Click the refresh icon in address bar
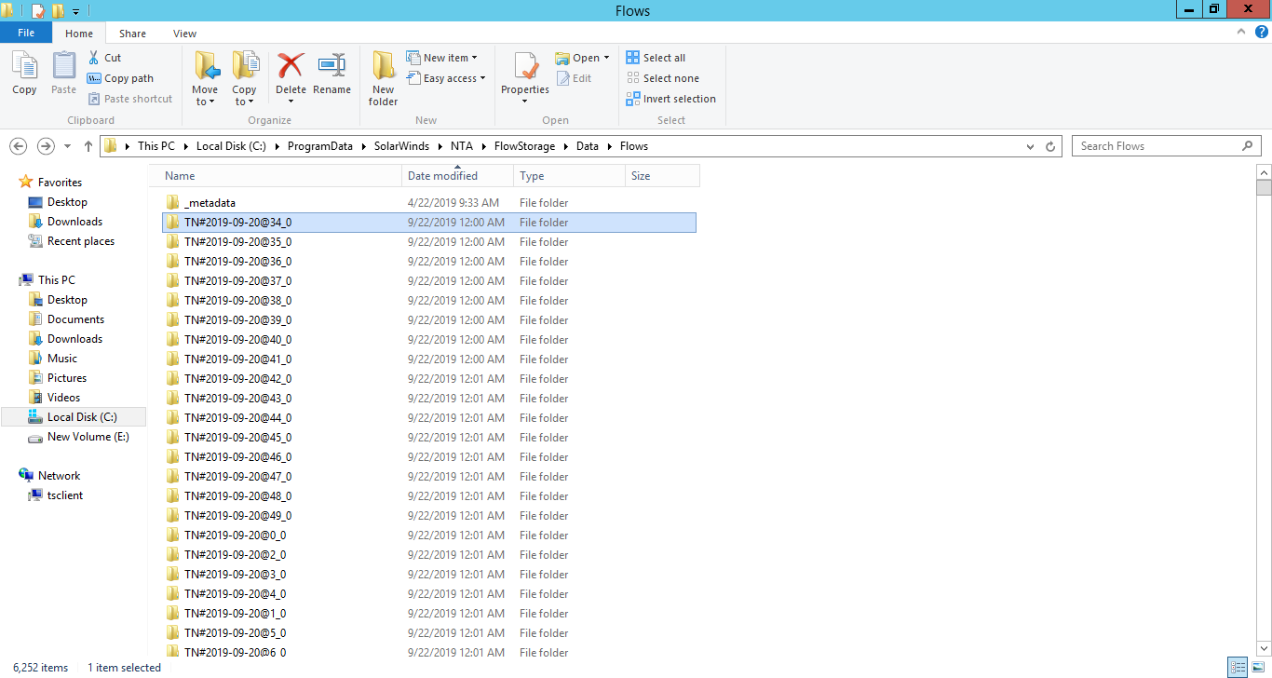Screen dimensions: 1272x678 click(x=1050, y=146)
